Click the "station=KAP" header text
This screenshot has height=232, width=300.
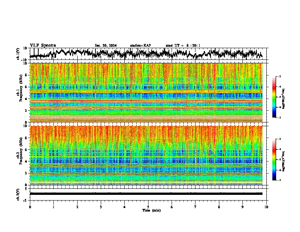click(x=141, y=45)
